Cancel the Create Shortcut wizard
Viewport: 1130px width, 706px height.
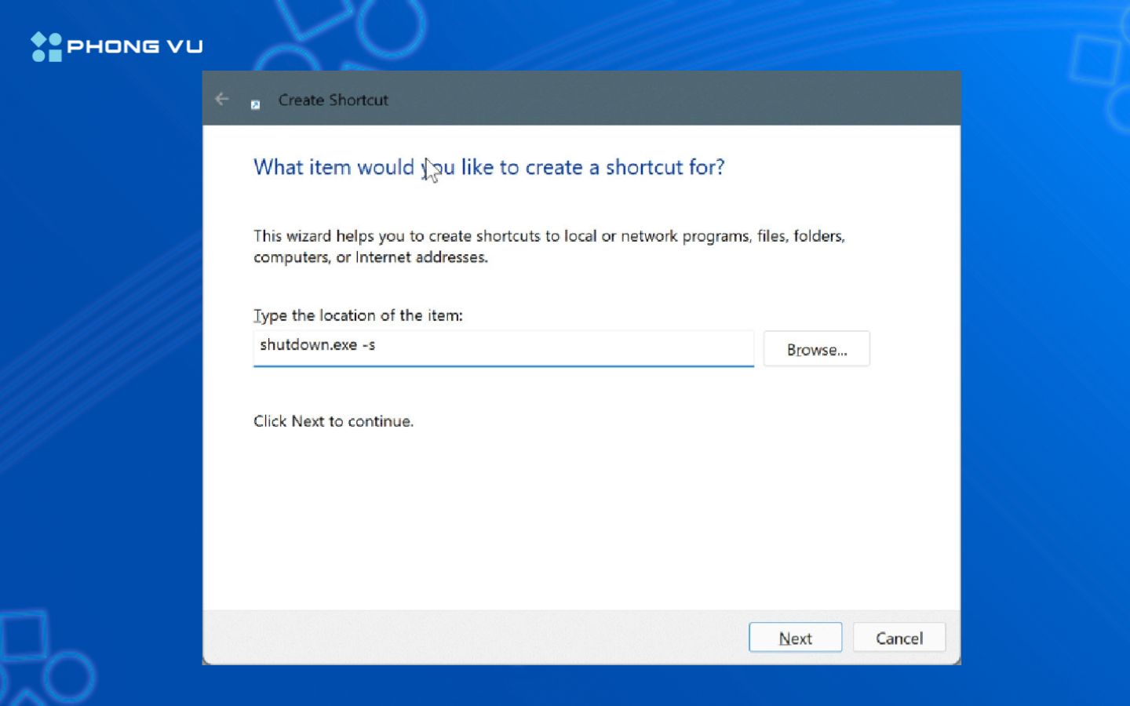pos(899,638)
